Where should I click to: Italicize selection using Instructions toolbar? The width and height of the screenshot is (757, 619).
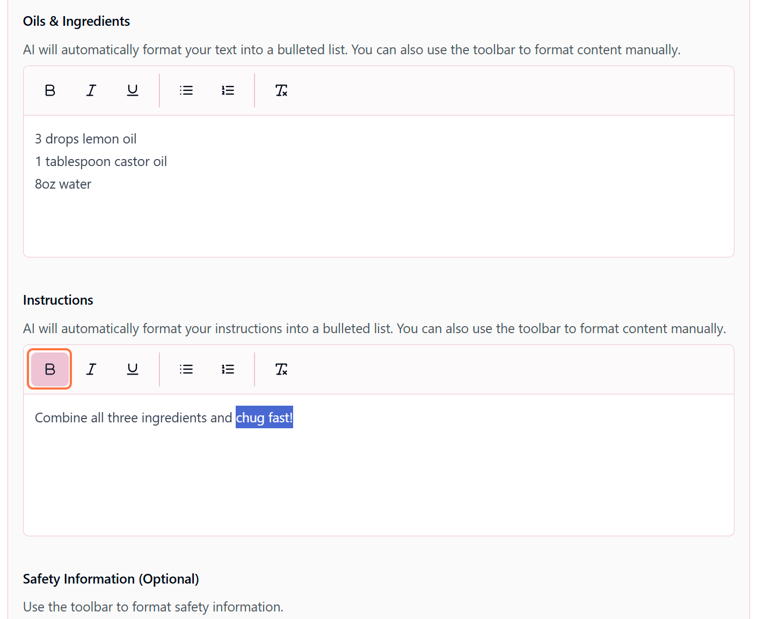click(91, 369)
